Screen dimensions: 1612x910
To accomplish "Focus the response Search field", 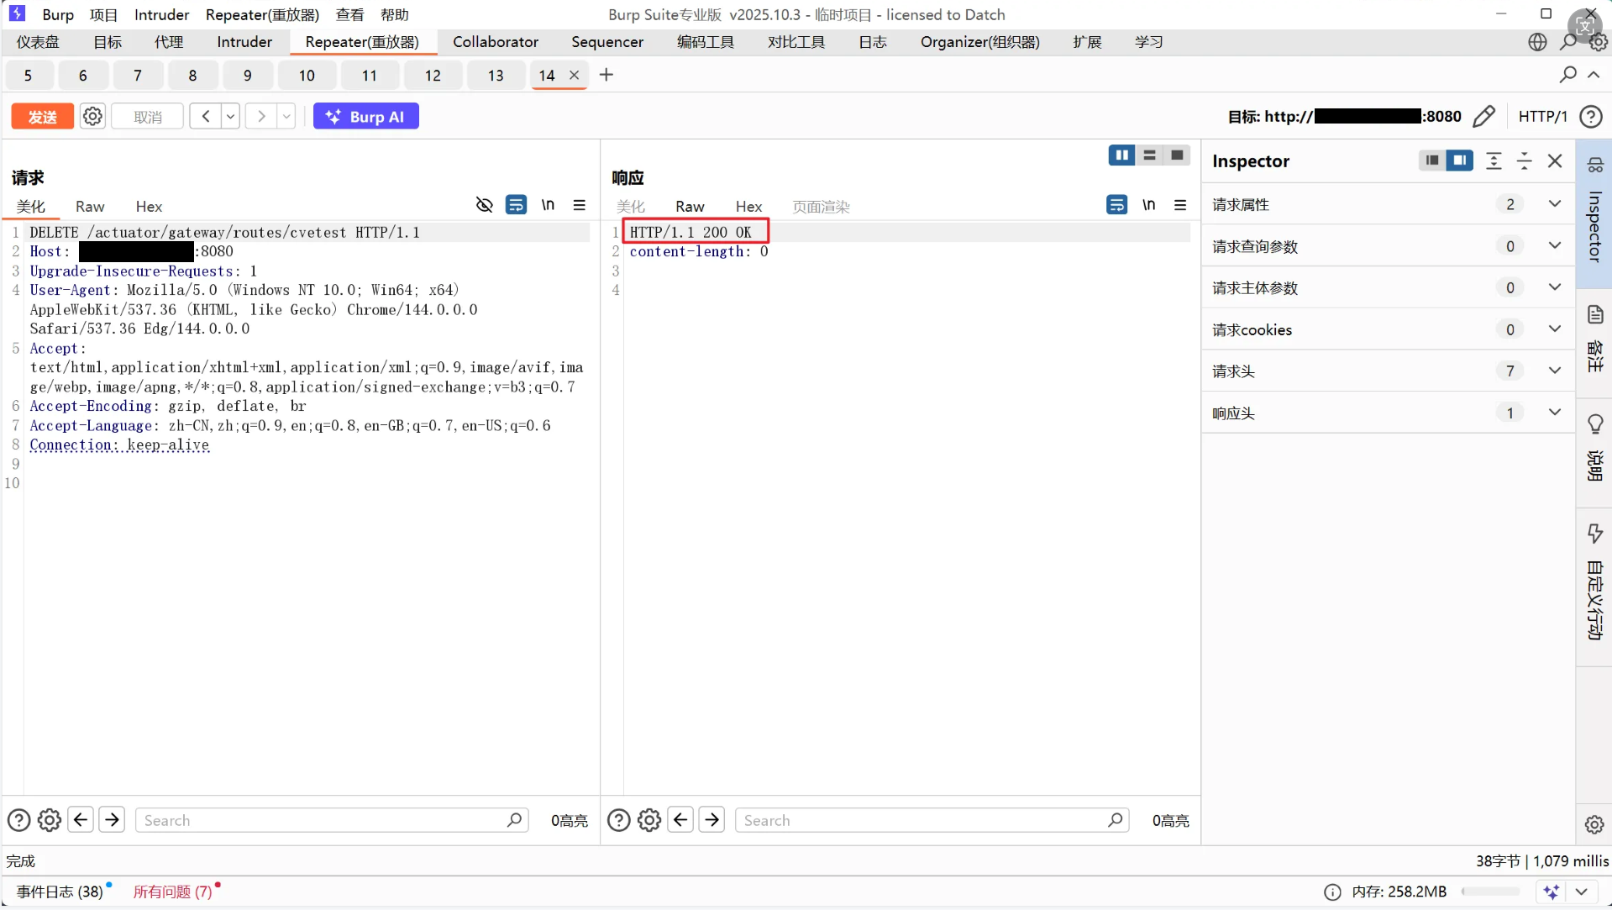I will pos(932,820).
